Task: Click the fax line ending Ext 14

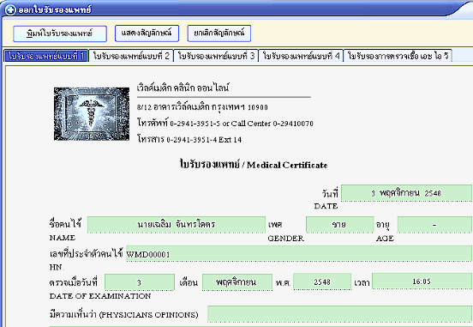Action: click(189, 139)
